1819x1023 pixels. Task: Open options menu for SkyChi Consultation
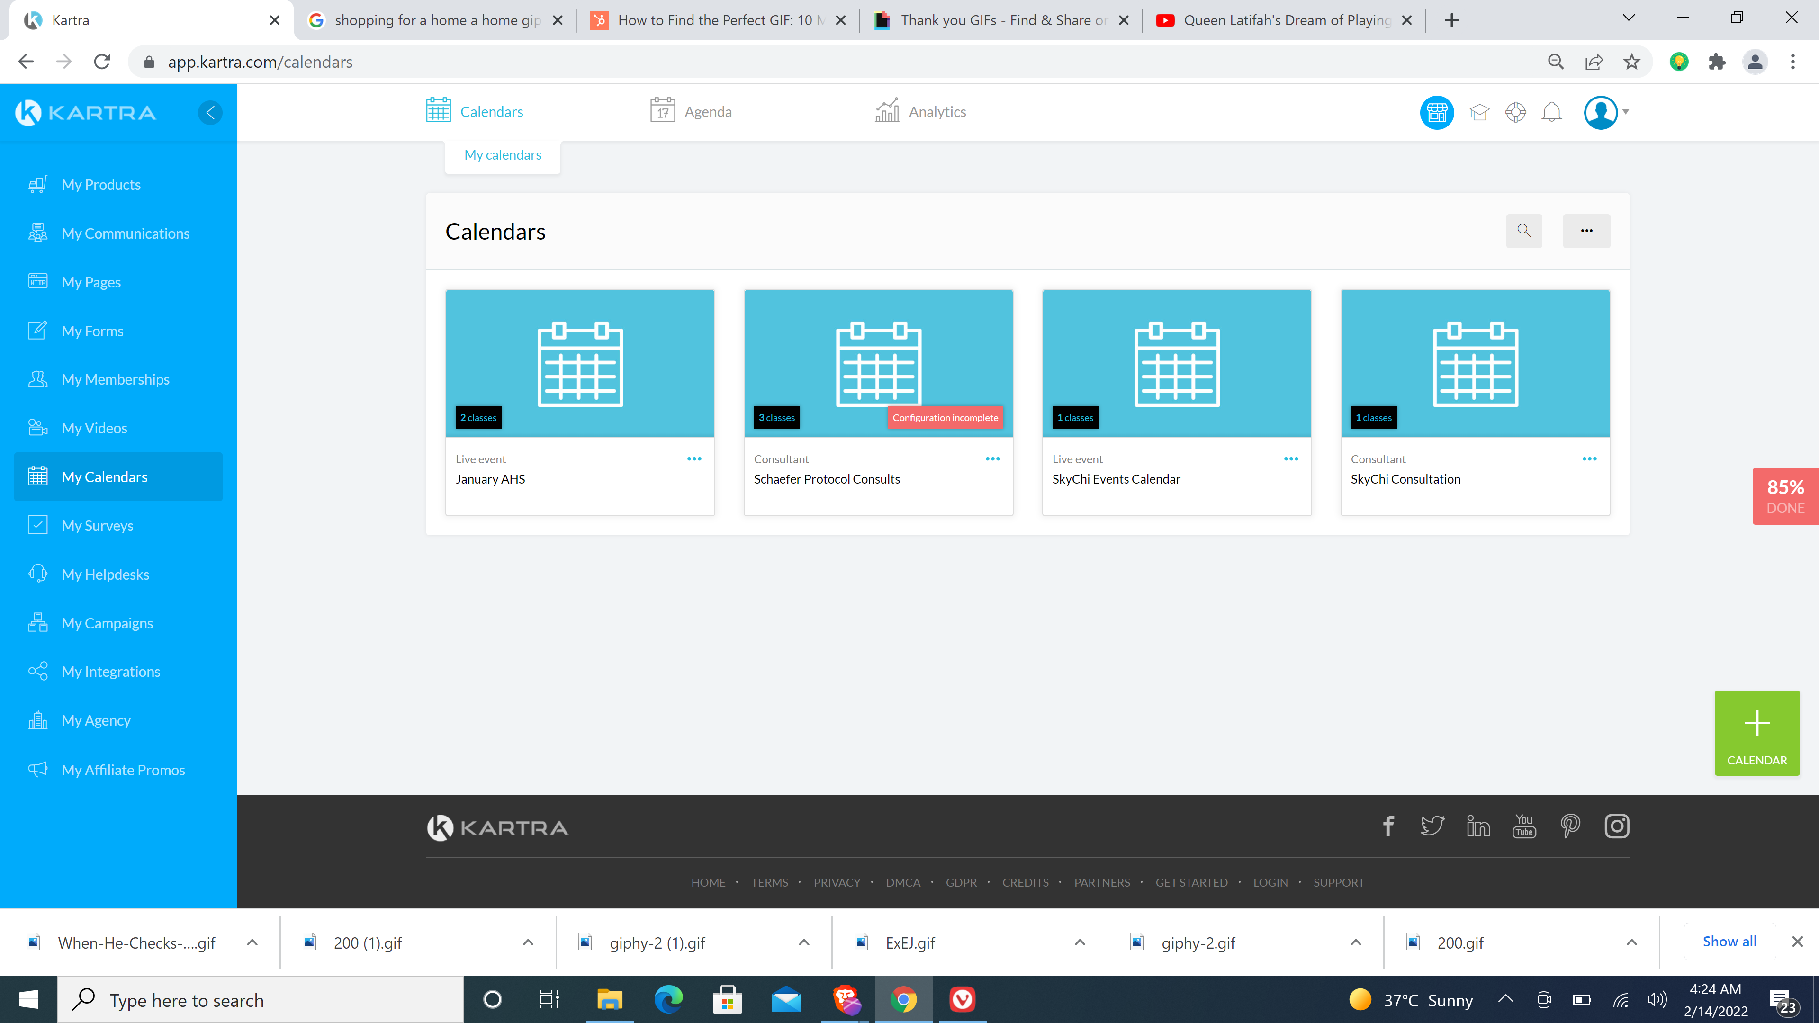[x=1589, y=459]
